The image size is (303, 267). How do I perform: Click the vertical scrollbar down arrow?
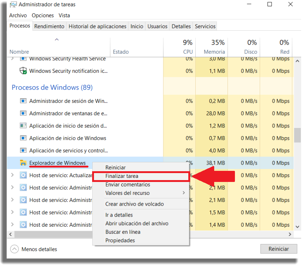[x=297, y=227]
